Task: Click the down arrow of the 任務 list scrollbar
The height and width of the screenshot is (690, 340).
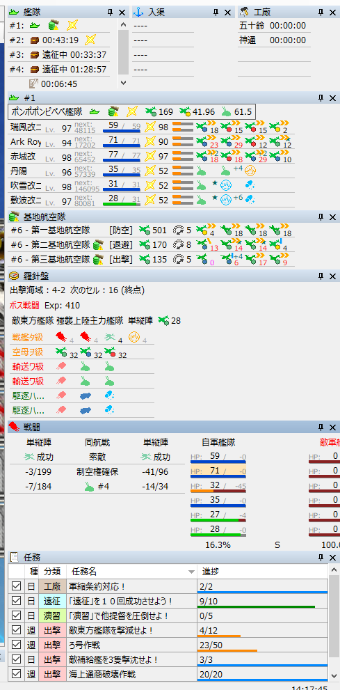Action: click(334, 675)
